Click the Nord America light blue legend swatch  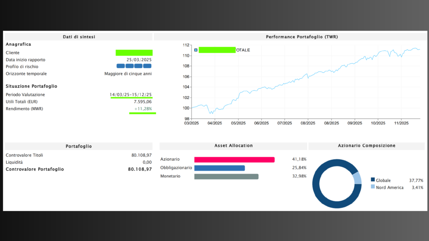373,187
